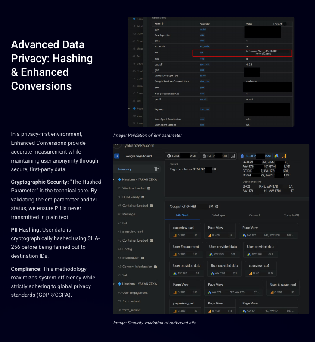Select the G-HEP Google tag chip
Image resolution: width=315 pixels, height=342 pixels.
[x=255, y=156]
